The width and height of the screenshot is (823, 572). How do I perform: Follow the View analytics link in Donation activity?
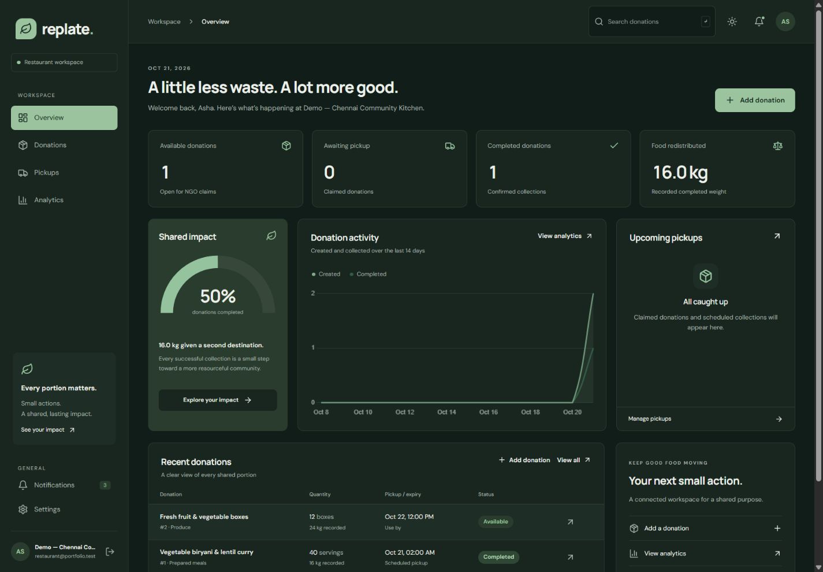click(x=565, y=236)
